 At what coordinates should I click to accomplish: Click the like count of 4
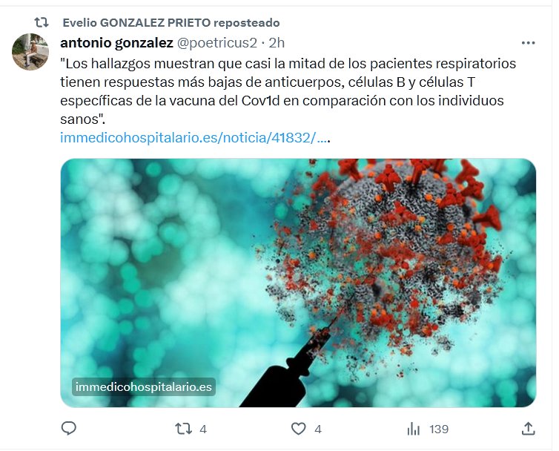(x=318, y=429)
